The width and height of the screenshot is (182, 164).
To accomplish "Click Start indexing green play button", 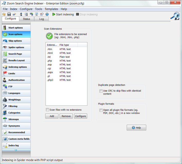I will (63, 14).
